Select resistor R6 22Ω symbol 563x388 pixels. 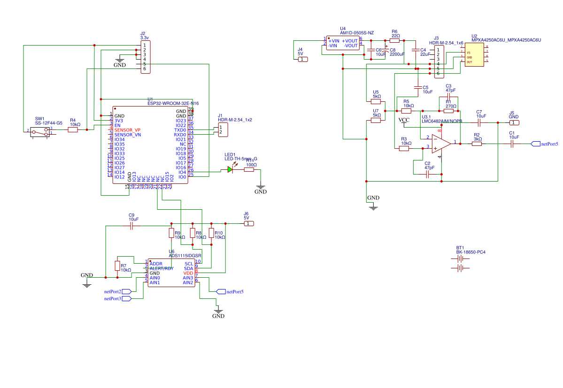tap(394, 40)
